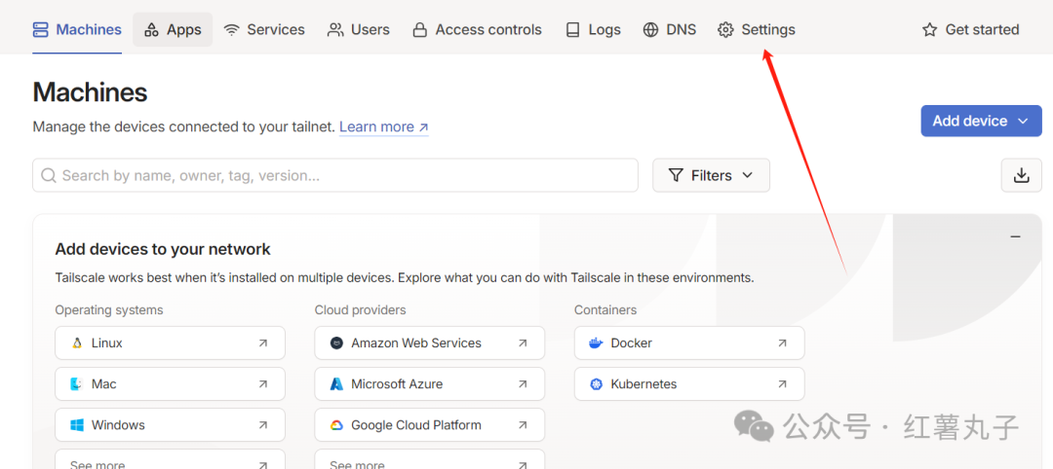This screenshot has width=1053, height=469.
Task: Open Access controls tab
Action: [x=477, y=29]
